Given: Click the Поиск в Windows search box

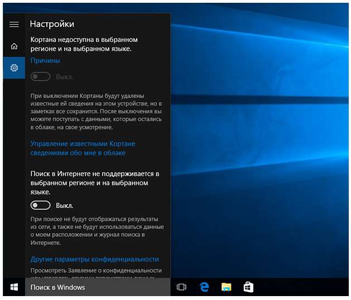Looking at the screenshot, I should pyautogui.click(x=98, y=287).
